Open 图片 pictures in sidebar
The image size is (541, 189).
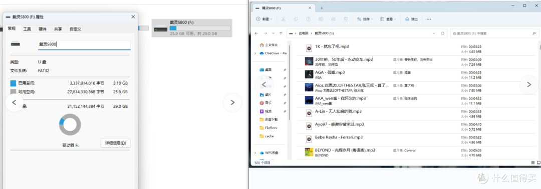[x=265, y=95]
